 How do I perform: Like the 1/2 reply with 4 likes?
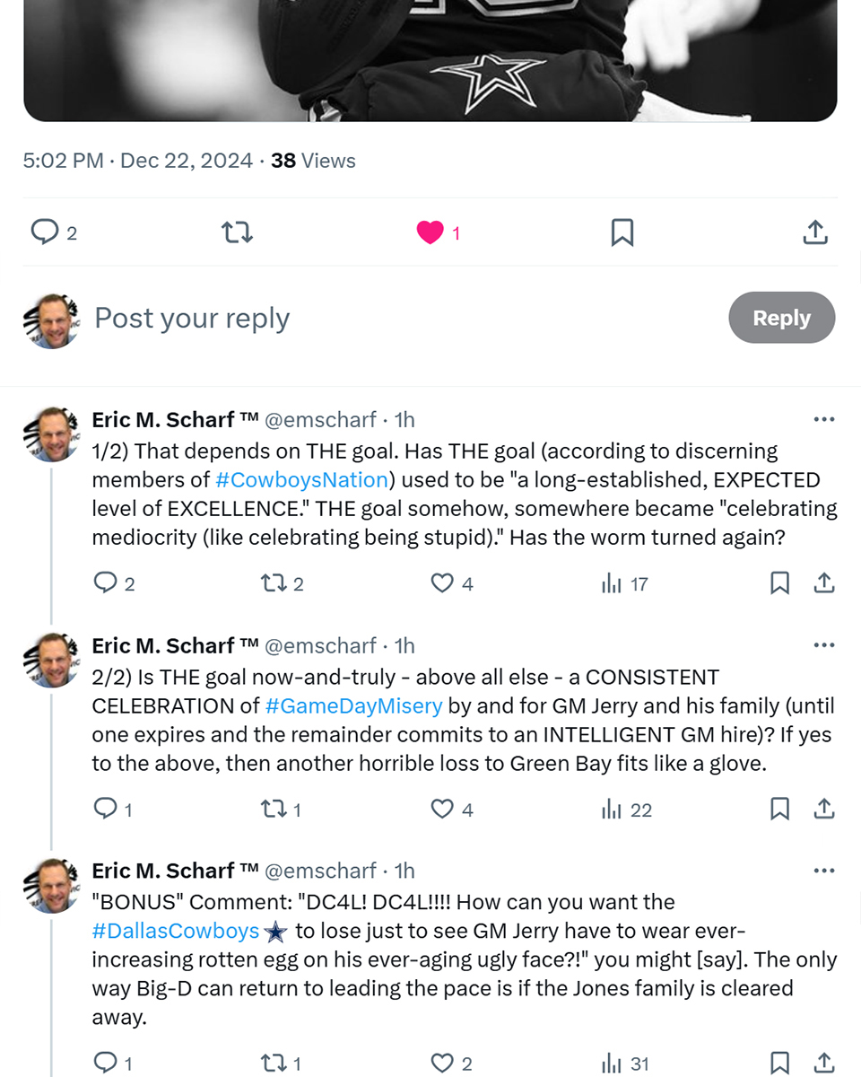[452, 583]
